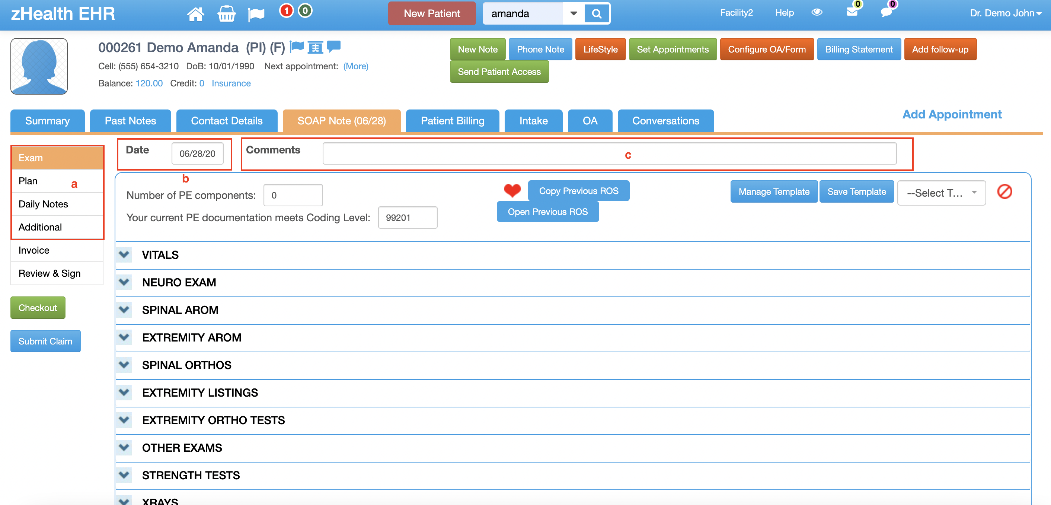Viewport: 1051px width, 505px height.
Task: Open Review & Sign in side menu
Action: [57, 273]
